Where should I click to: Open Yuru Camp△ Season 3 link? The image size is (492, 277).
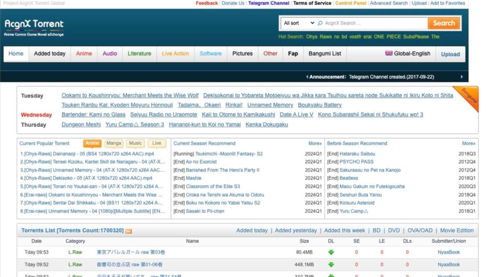(134, 125)
